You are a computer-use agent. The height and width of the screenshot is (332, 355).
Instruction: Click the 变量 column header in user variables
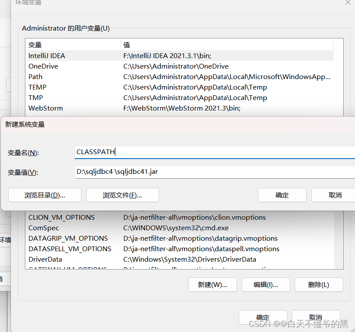point(74,45)
